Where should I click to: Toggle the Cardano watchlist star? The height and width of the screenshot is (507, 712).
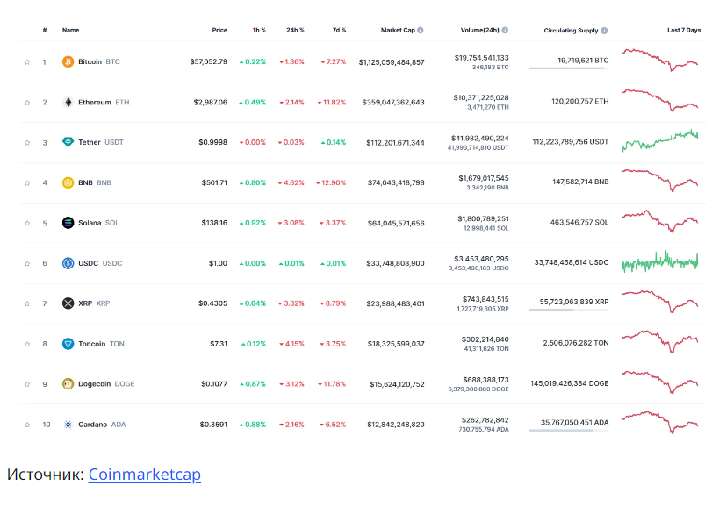click(x=27, y=425)
